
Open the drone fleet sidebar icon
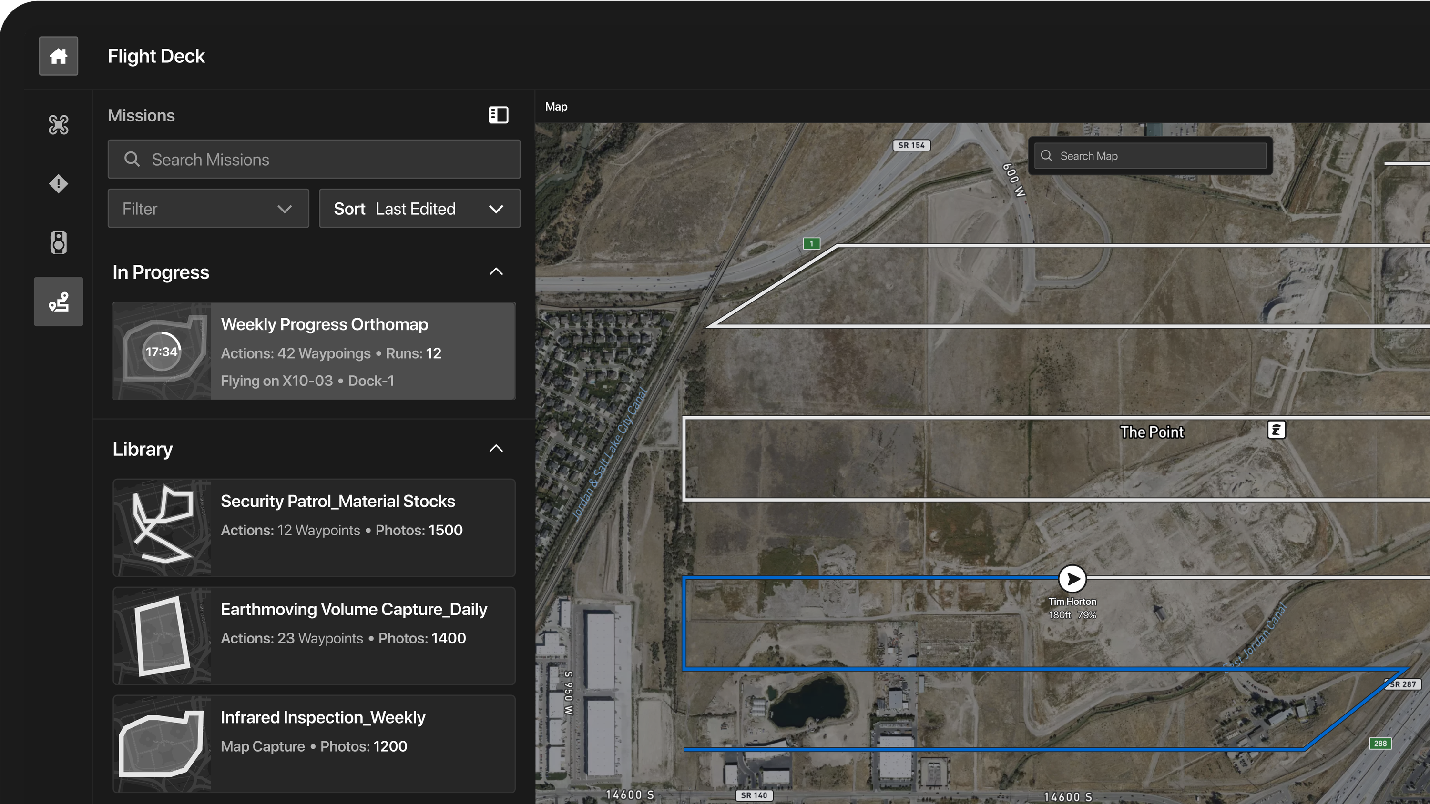pos(58,125)
